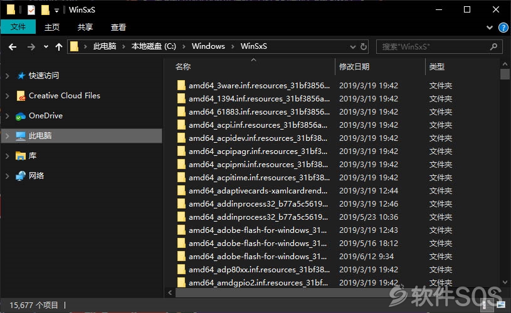Click the search magnifier icon

click(493, 47)
